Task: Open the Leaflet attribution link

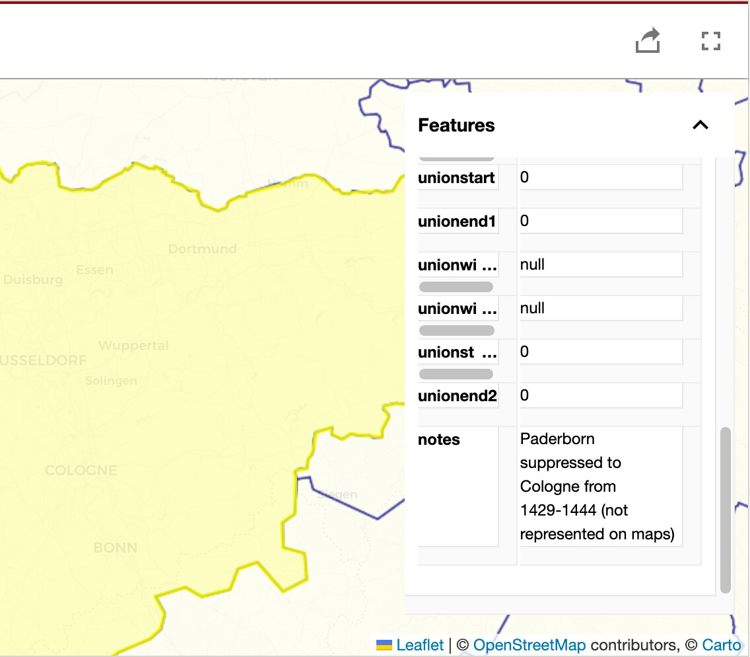Action: pyautogui.click(x=420, y=645)
